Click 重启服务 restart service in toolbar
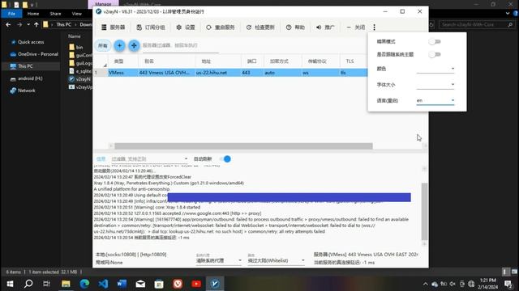This screenshot has height=291, width=519. click(x=221, y=27)
